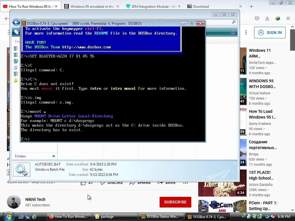This screenshot has height=221, width=295.
Task: Close the 'Windows 95 emulated' tab
Action: tap(118, 7)
